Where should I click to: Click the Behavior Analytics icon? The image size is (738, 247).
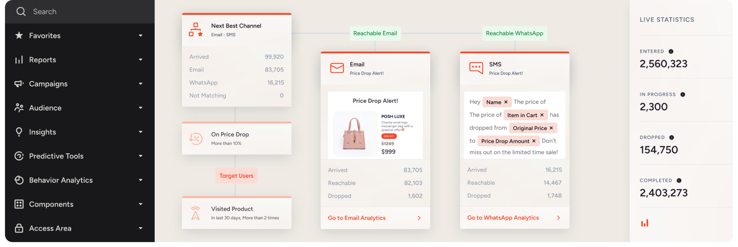point(19,180)
